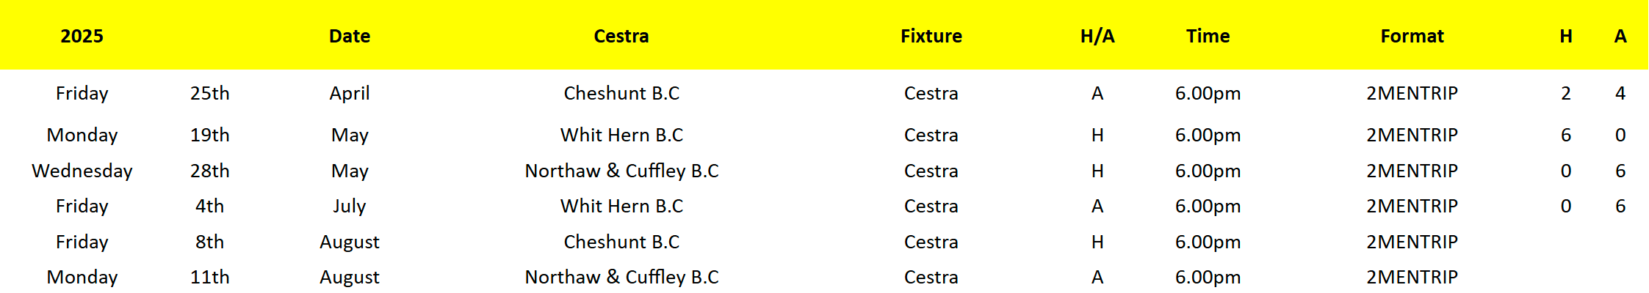The image size is (1649, 293).
Task: Select the "11th" date cell
Action: (210, 277)
